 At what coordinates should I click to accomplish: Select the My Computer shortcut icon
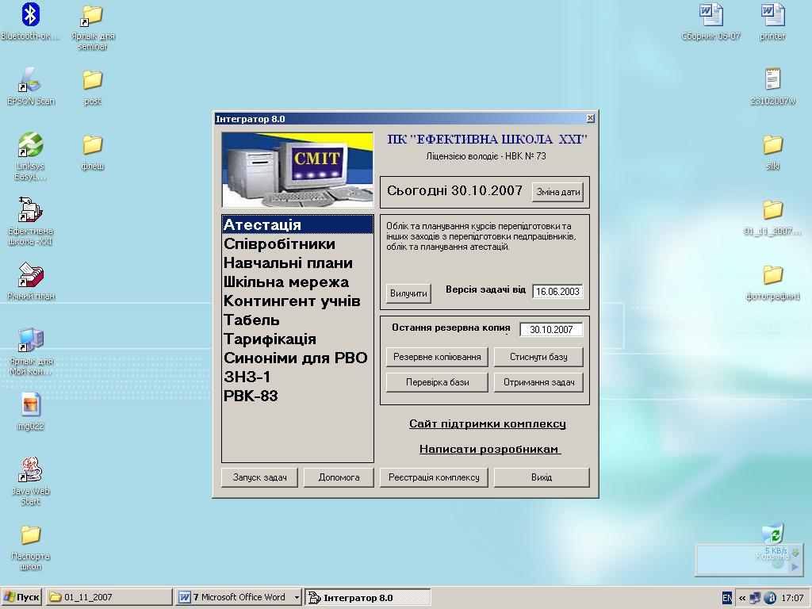(x=31, y=339)
